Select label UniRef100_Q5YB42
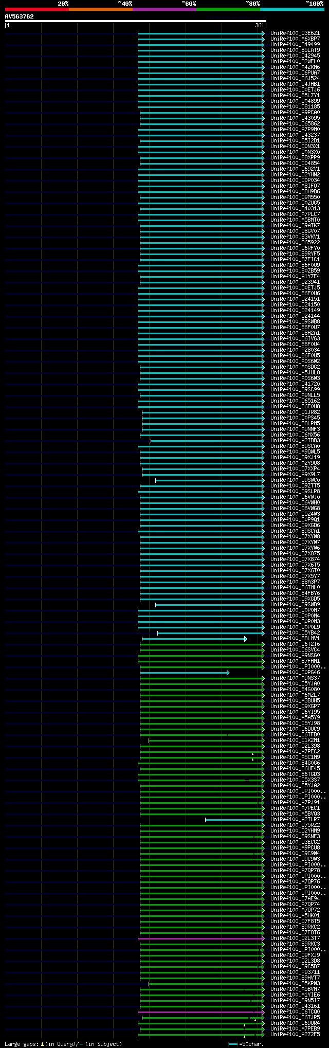 click(295, 633)
